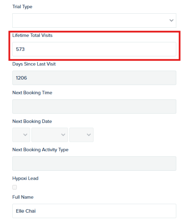Viewport: 187px width, 221px height.
Task: Click the Trial Type label
Action: click(22, 7)
